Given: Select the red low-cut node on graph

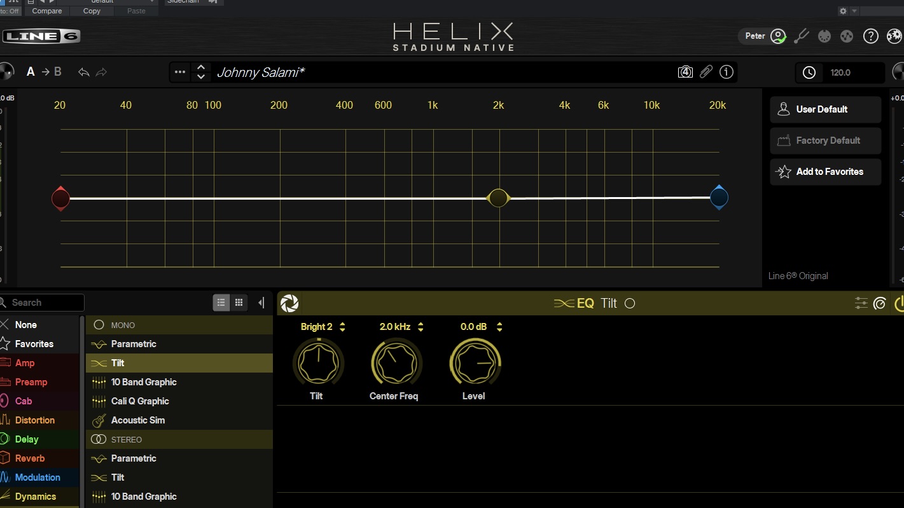Looking at the screenshot, I should [x=60, y=198].
